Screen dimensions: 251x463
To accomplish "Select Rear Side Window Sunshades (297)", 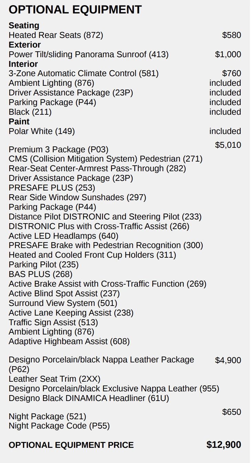I will point(77,197).
